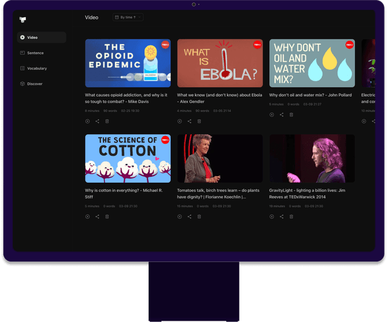This screenshot has width=387, height=322.
Task: Click the app logo in sidebar
Action: coord(22,19)
